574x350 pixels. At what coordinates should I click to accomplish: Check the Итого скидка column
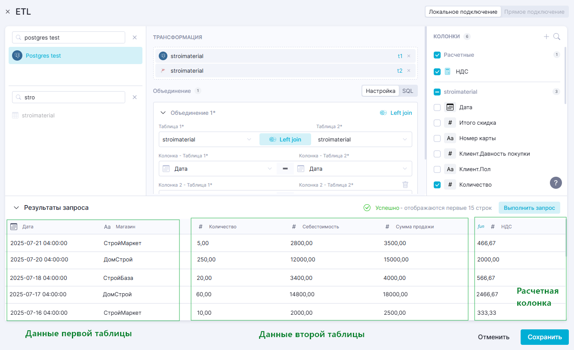point(437,123)
